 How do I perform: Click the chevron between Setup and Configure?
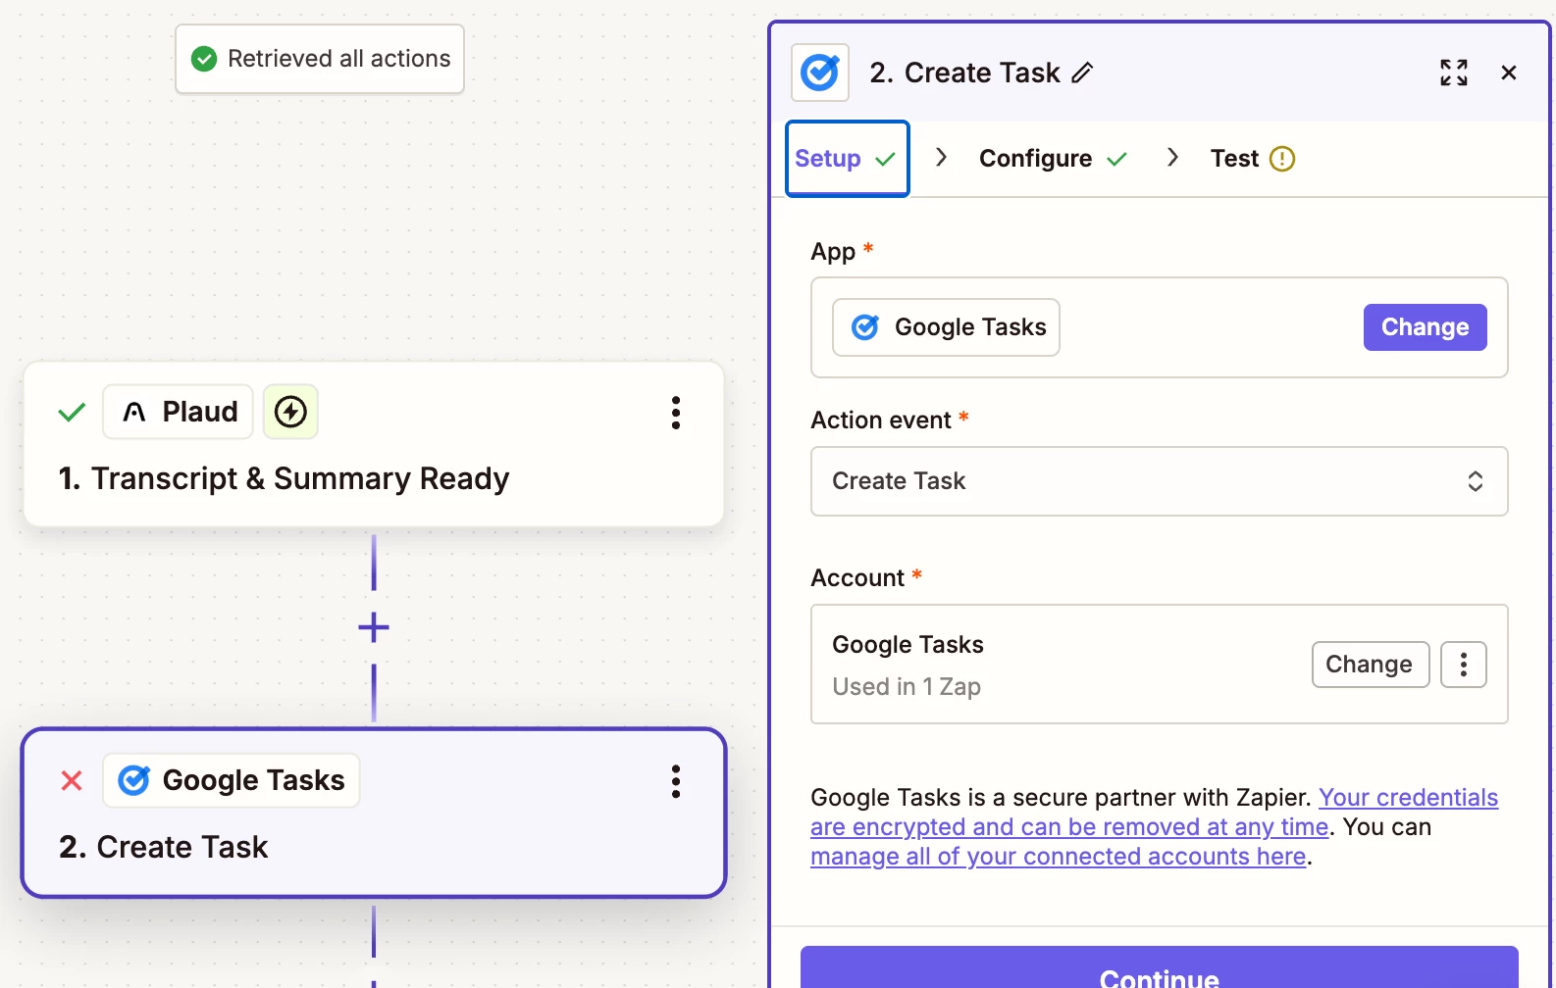click(x=942, y=158)
